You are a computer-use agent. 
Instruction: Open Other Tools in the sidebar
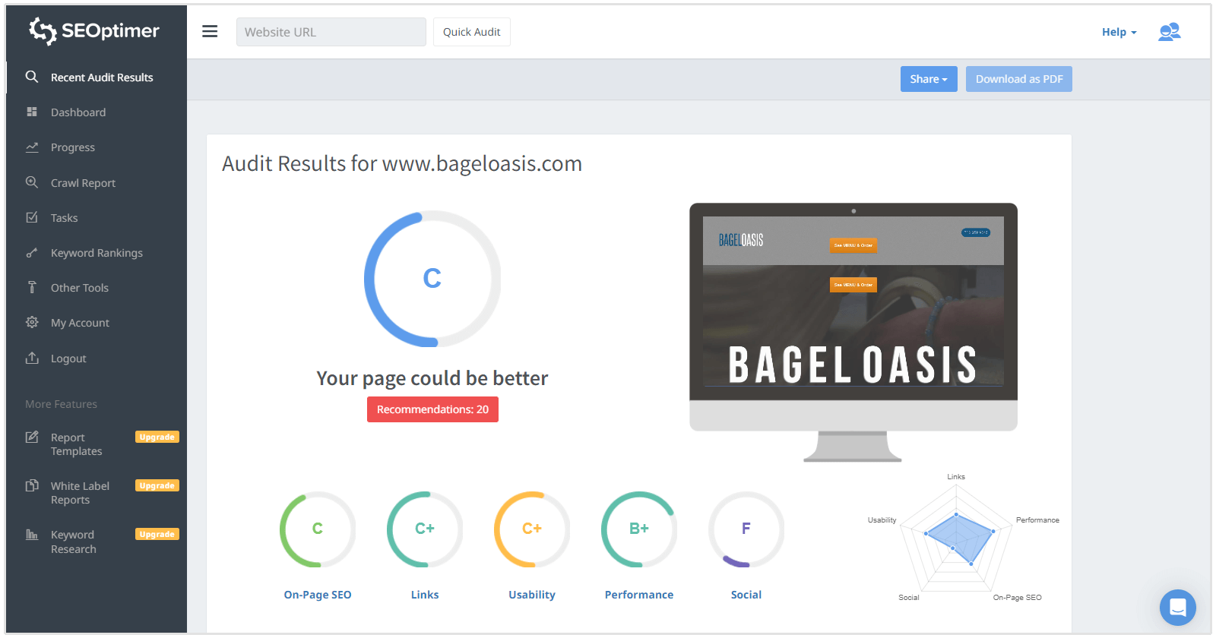coord(80,288)
